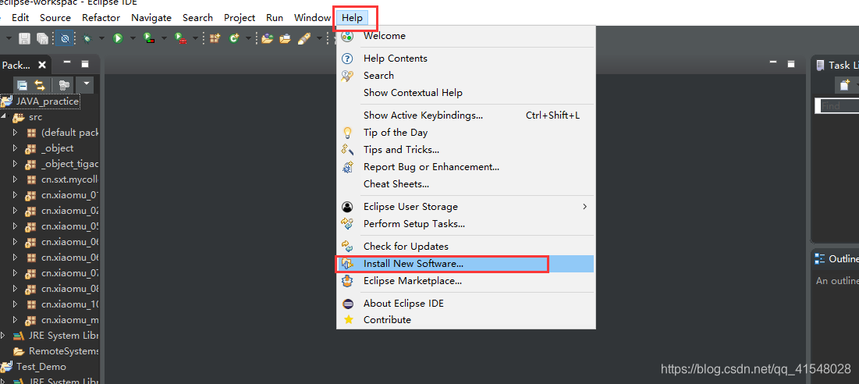Open dropdown arrow next to New Class icon

pyautogui.click(x=248, y=38)
